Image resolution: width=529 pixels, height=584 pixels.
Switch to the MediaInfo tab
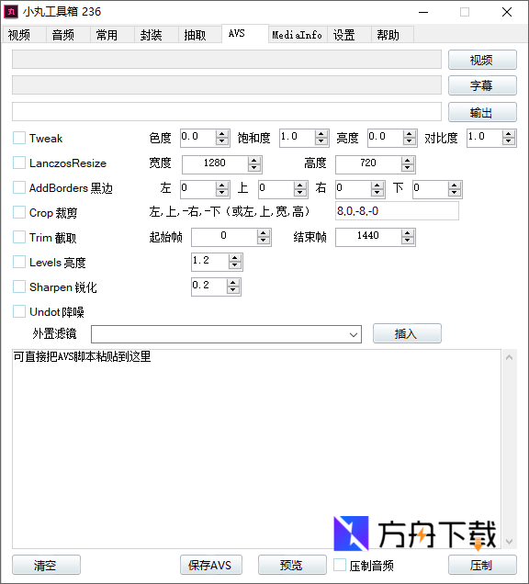pos(298,35)
